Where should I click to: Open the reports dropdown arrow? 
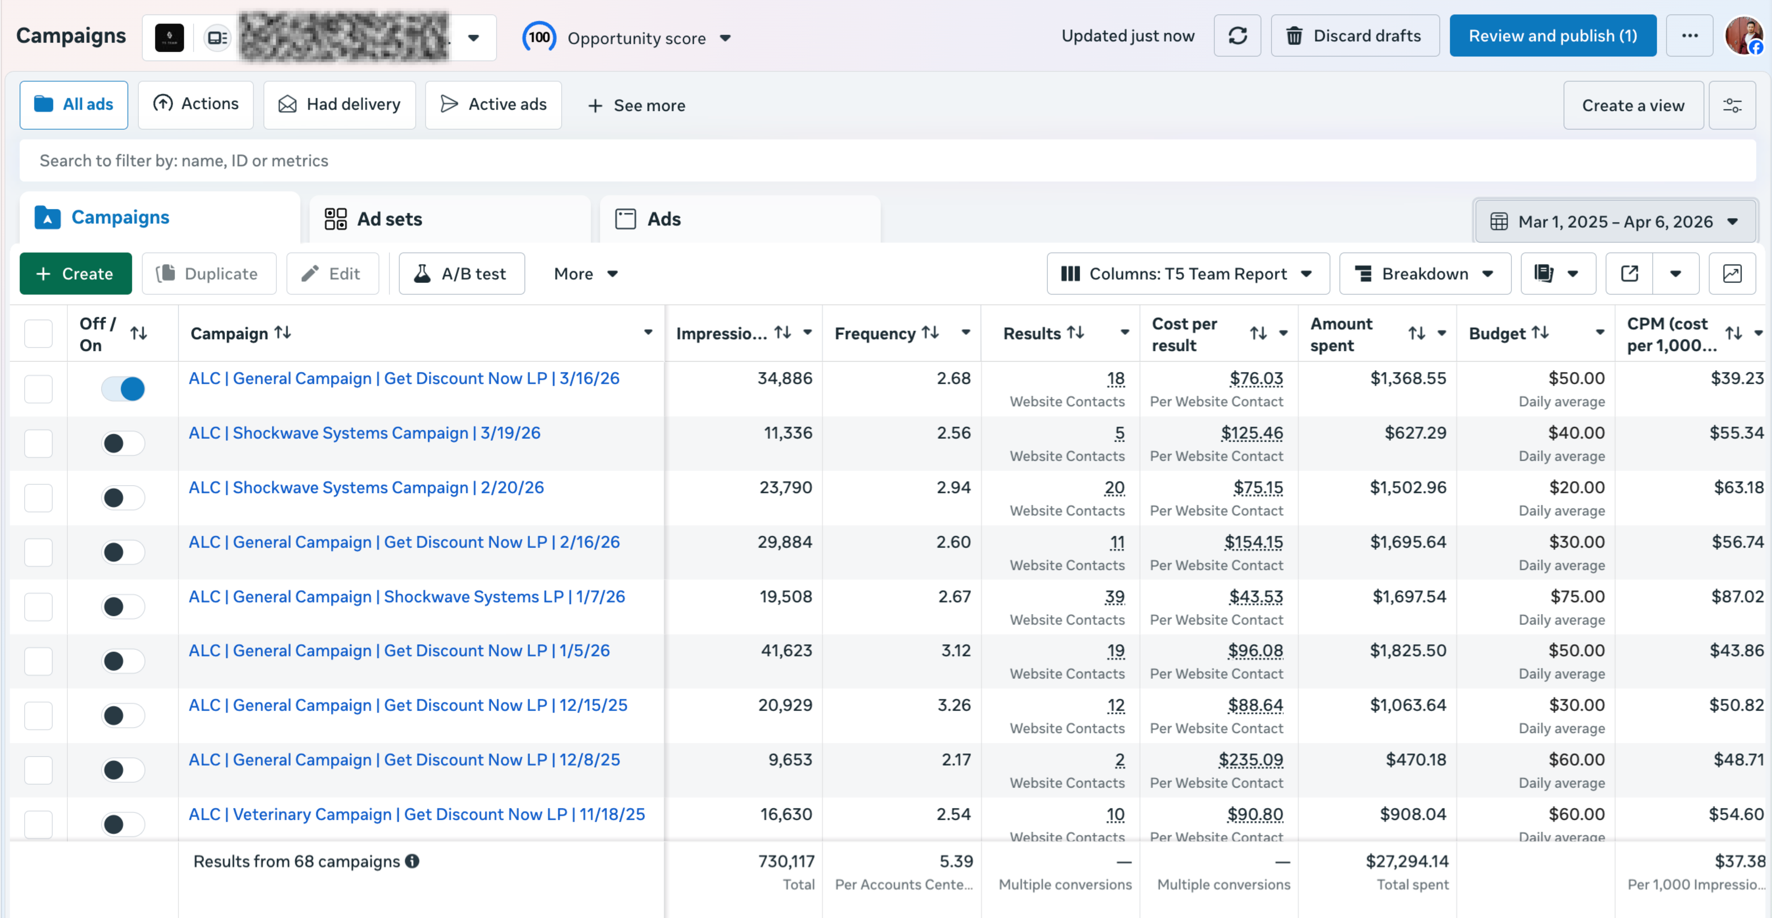click(1572, 274)
